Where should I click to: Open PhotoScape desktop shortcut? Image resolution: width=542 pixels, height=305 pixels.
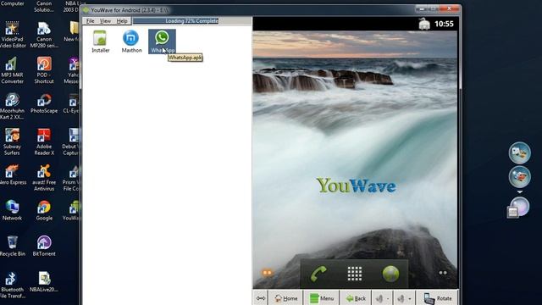[x=44, y=103]
